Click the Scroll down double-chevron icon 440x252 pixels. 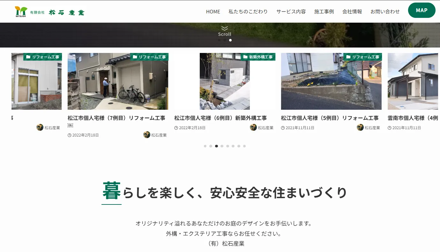[225, 28]
